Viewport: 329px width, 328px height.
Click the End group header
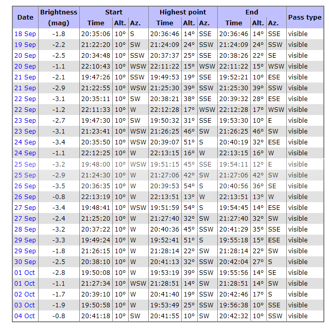point(252,12)
